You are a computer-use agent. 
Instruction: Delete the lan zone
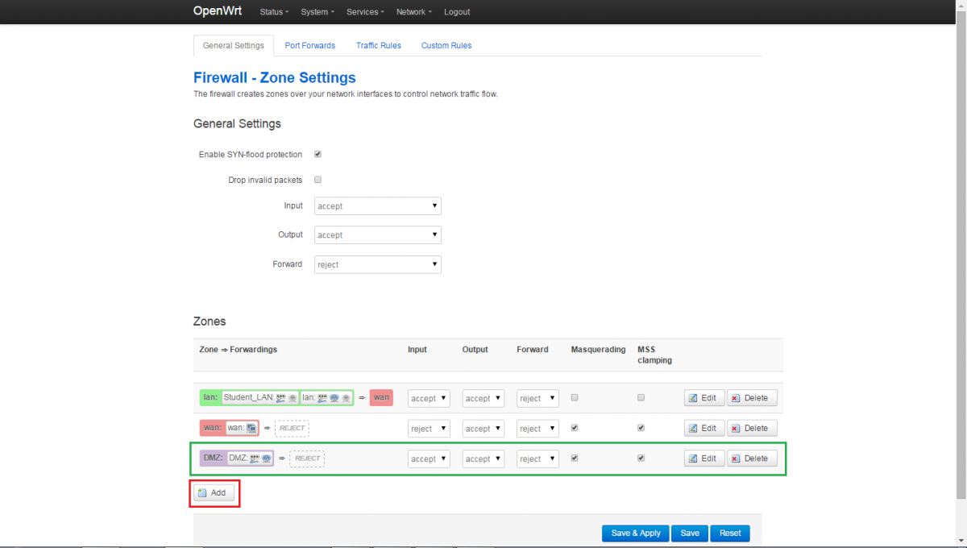coord(752,398)
